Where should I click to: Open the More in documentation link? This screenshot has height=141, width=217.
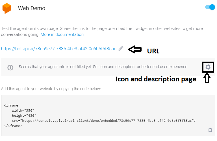pos(62,34)
